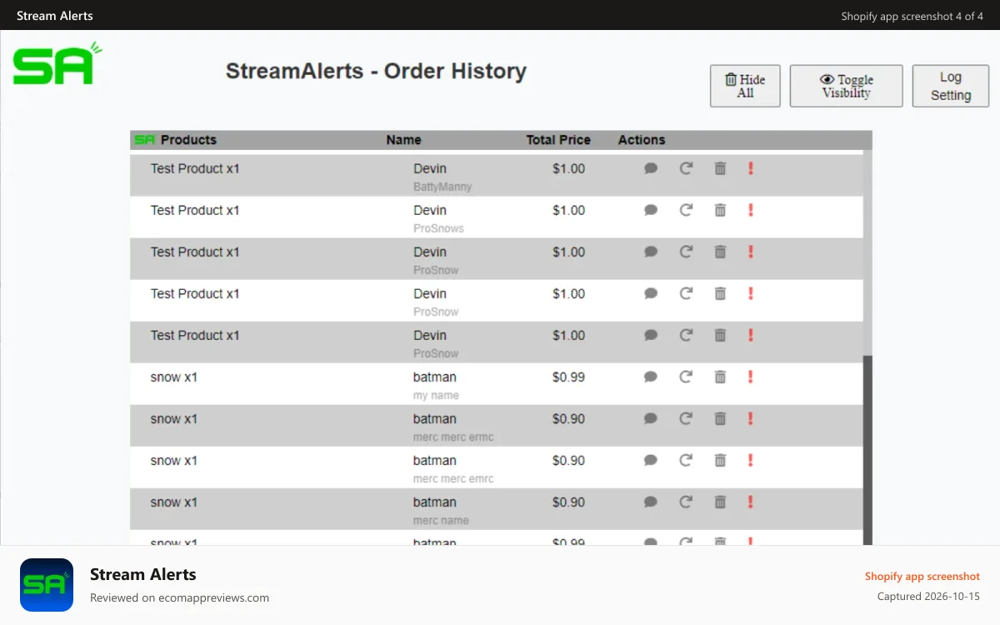Trash the 'my name' batman order
The width and height of the screenshot is (1000, 625).
click(x=720, y=377)
